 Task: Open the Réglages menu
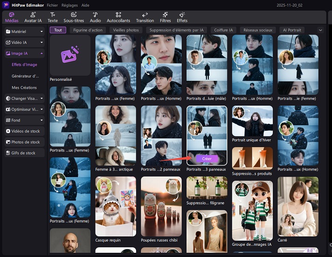pos(69,5)
